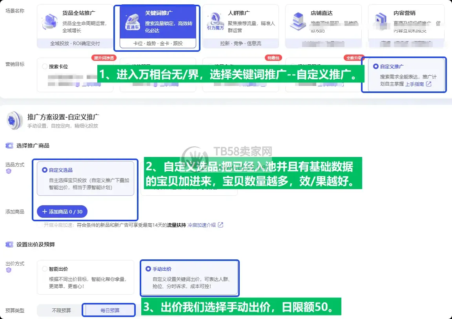Click the 提升词渗透 red badge
Viewport: 452px width, 319px height.
pyautogui.click(x=104, y=58)
